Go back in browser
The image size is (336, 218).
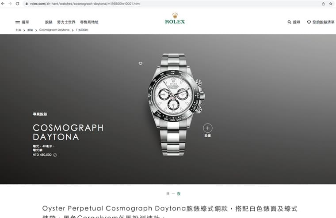(3, 4)
